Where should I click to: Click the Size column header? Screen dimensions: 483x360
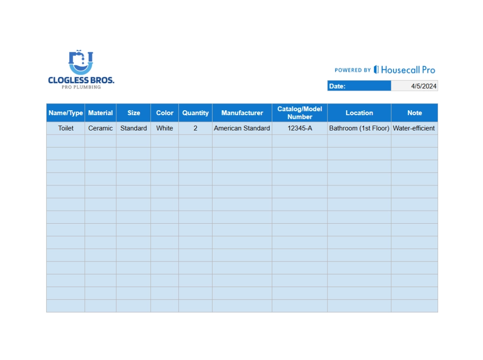pyautogui.click(x=133, y=113)
